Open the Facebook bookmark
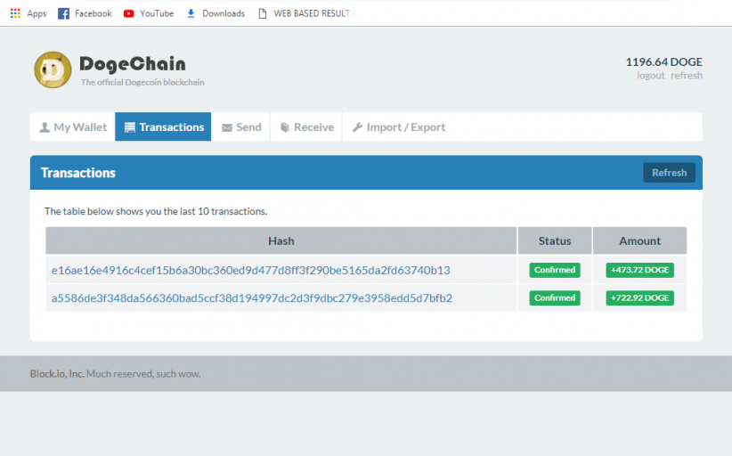The height and width of the screenshot is (456, 732). [x=85, y=13]
